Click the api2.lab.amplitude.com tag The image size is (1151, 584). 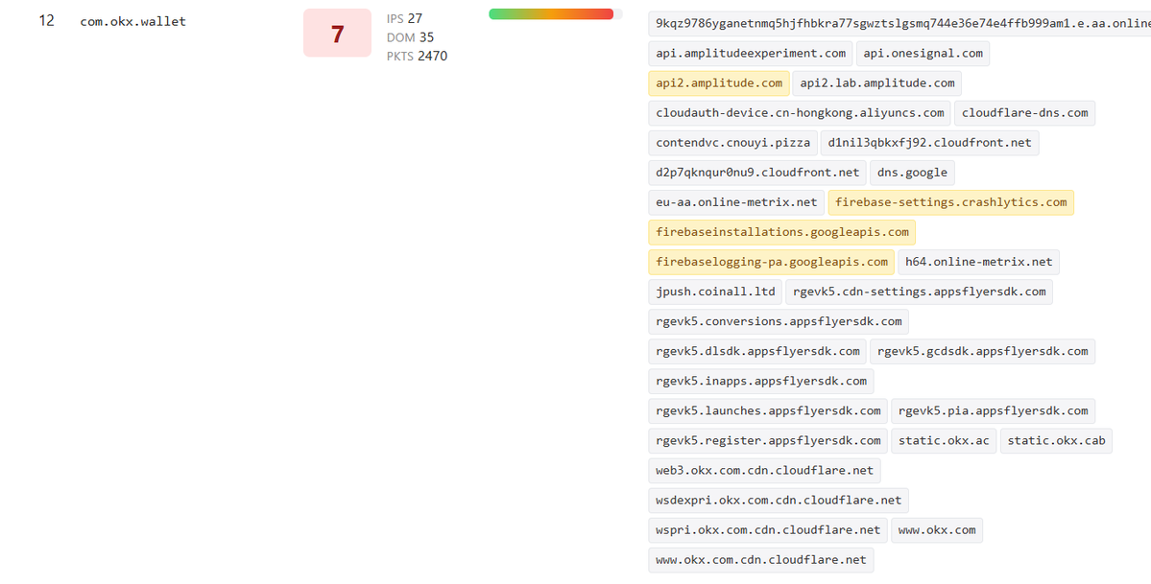pyautogui.click(x=877, y=82)
